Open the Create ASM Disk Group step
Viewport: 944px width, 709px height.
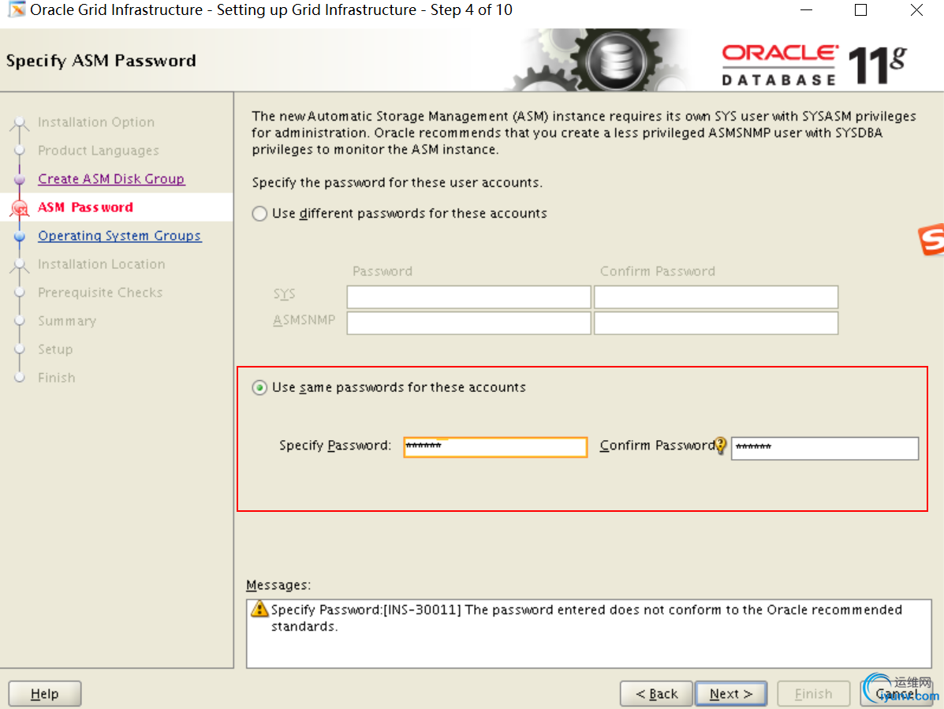[x=111, y=179]
